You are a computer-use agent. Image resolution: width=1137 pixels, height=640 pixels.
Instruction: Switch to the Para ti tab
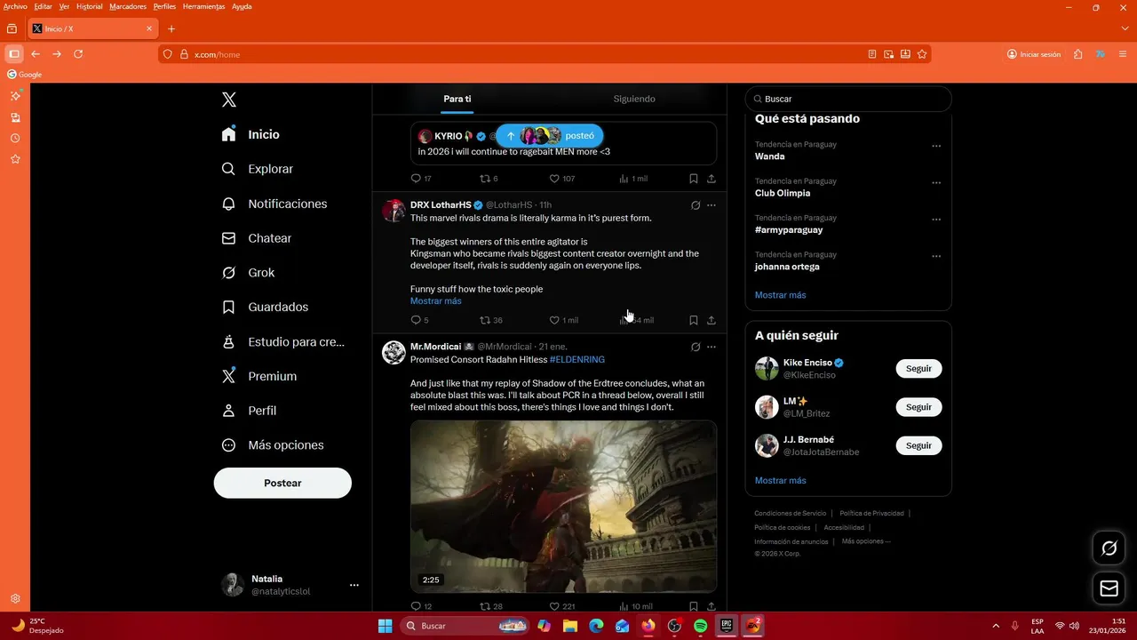[457, 99]
